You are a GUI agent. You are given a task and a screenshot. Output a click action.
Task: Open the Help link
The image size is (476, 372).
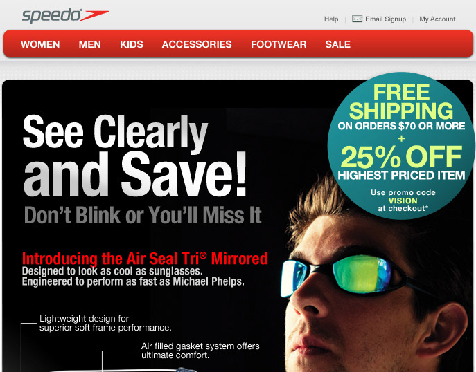(331, 19)
